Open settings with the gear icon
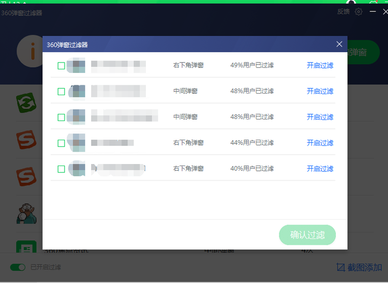 pyautogui.click(x=359, y=11)
